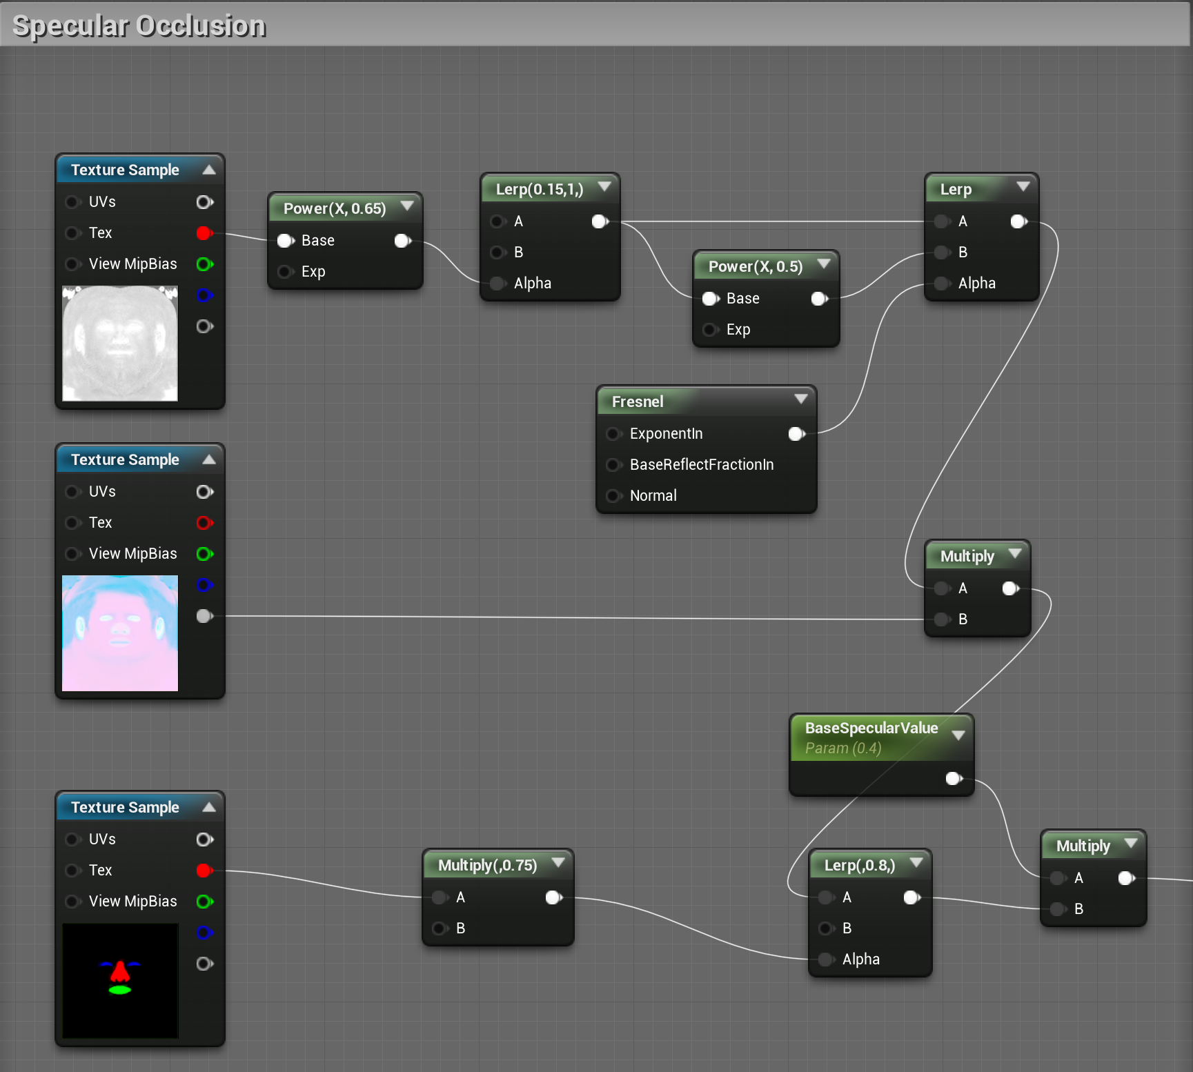Viewport: 1193px width, 1072px height.
Task: Select the Lerp(0.15,1,) node header
Action: click(x=550, y=188)
